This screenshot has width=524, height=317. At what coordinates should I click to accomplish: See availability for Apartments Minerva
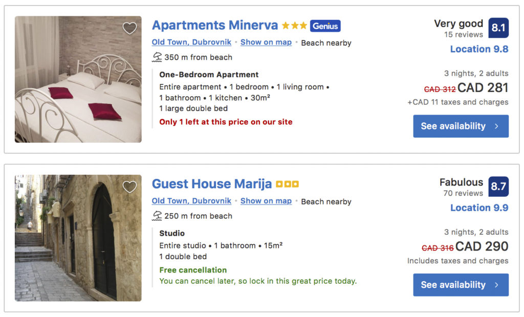461,126
